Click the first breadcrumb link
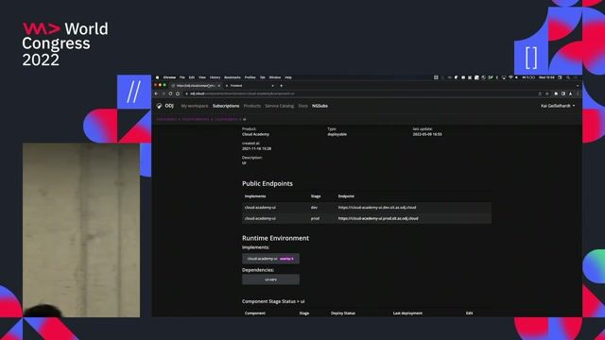 coord(166,119)
